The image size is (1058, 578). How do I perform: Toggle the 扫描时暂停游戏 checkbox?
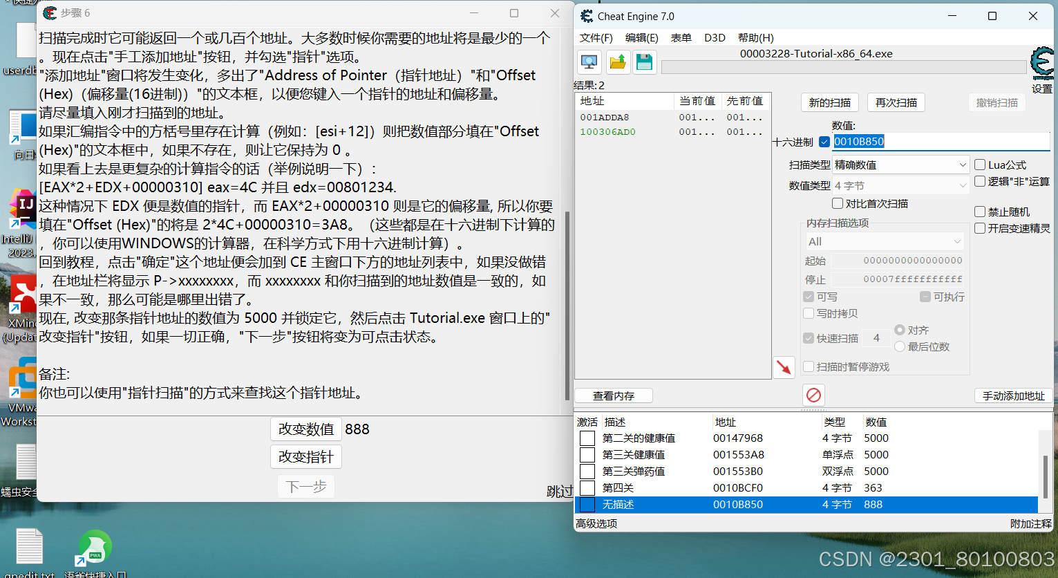[x=809, y=366]
